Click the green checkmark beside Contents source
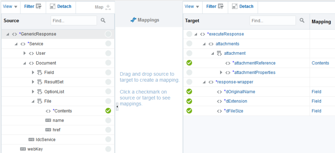Screen dimensions: 335x153 108,111
